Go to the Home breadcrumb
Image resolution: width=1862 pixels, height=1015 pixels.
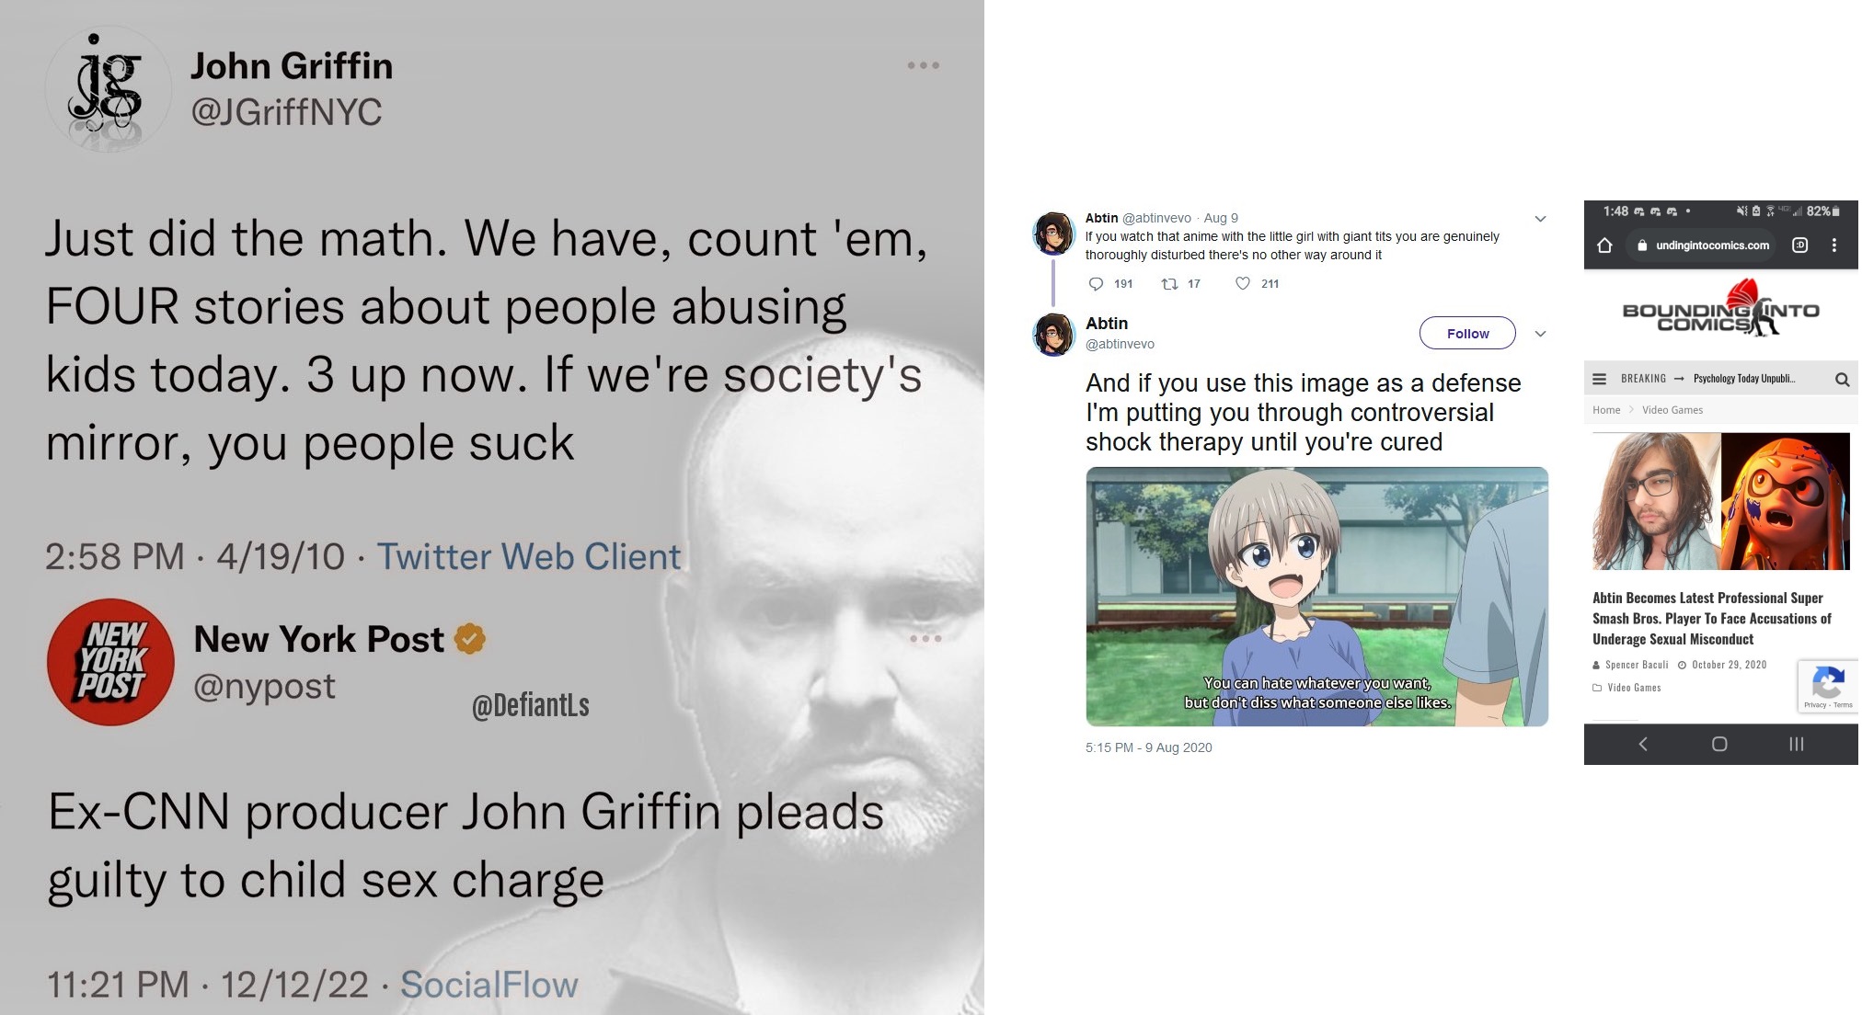coord(1606,410)
